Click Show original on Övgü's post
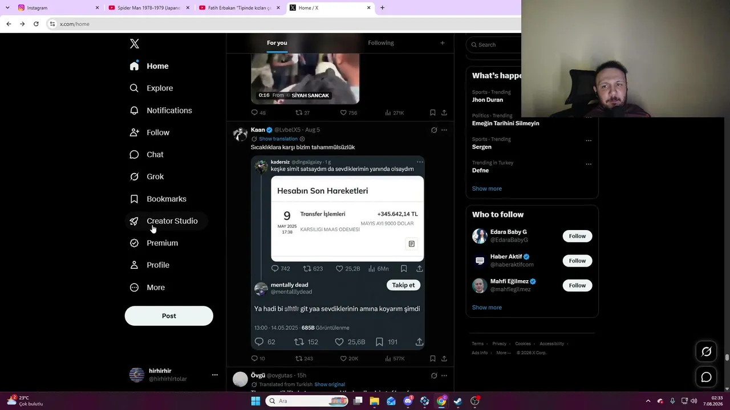This screenshot has width=730, height=410. (x=330, y=384)
